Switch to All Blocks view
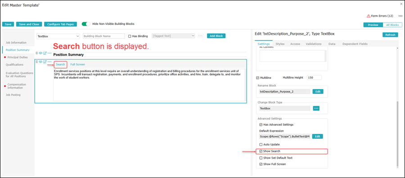Image resolution: width=405 pixels, height=178 pixels. [392, 25]
